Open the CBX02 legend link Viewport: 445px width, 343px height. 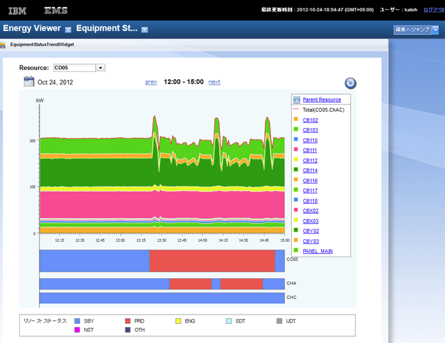311,211
